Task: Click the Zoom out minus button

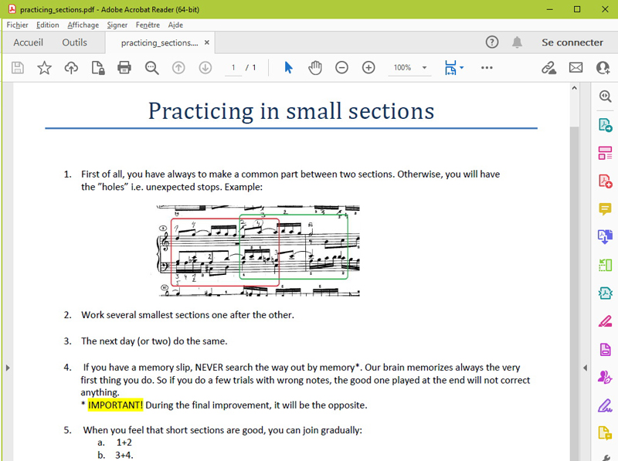Action: [341, 68]
